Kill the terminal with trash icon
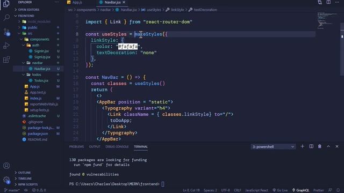 tap(320, 146)
